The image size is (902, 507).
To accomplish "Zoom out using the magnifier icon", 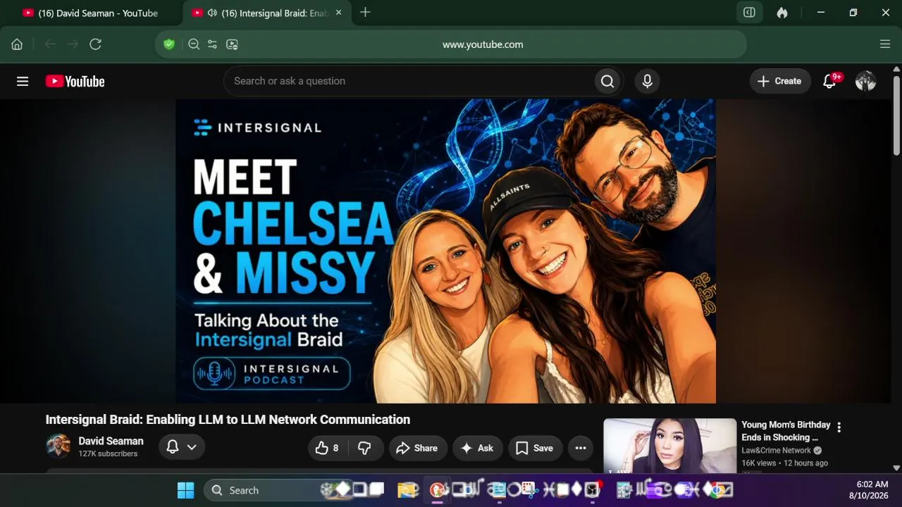I will [194, 44].
